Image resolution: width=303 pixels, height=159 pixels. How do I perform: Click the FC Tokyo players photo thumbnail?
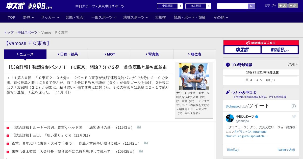pos(194,76)
